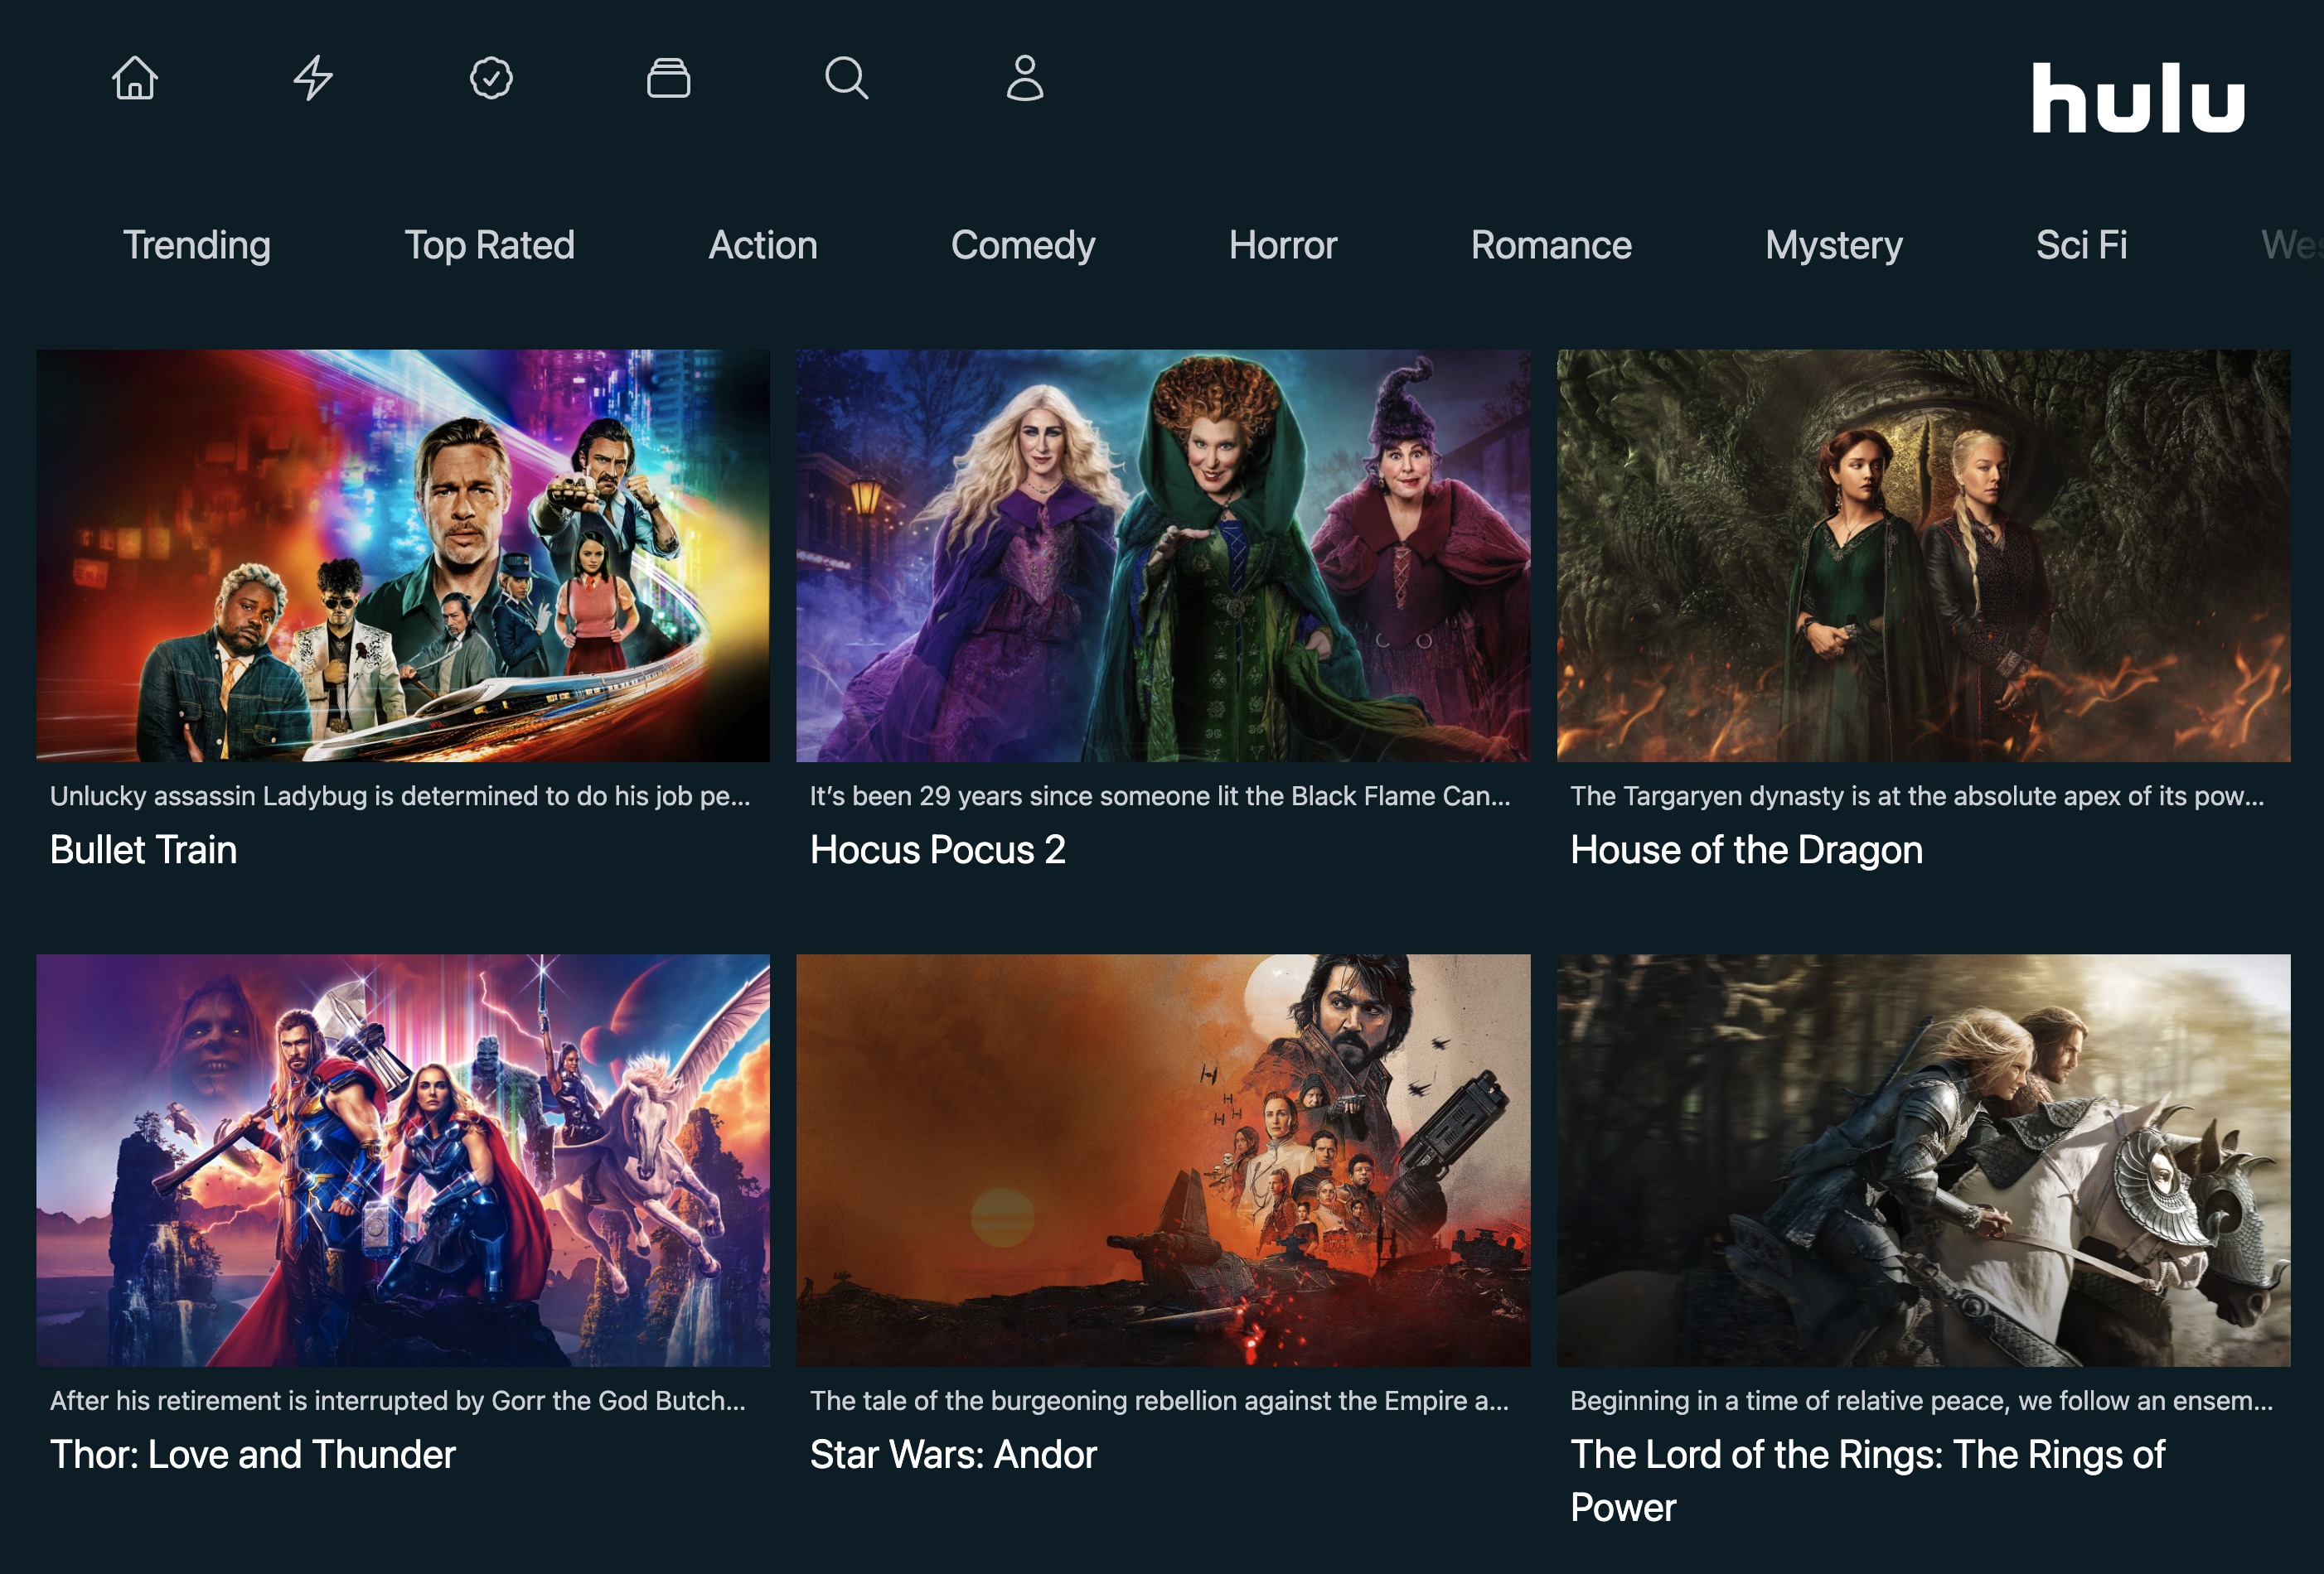2324x1574 pixels.
Task: Click the 'After his retirement' description
Action: coord(398,1400)
